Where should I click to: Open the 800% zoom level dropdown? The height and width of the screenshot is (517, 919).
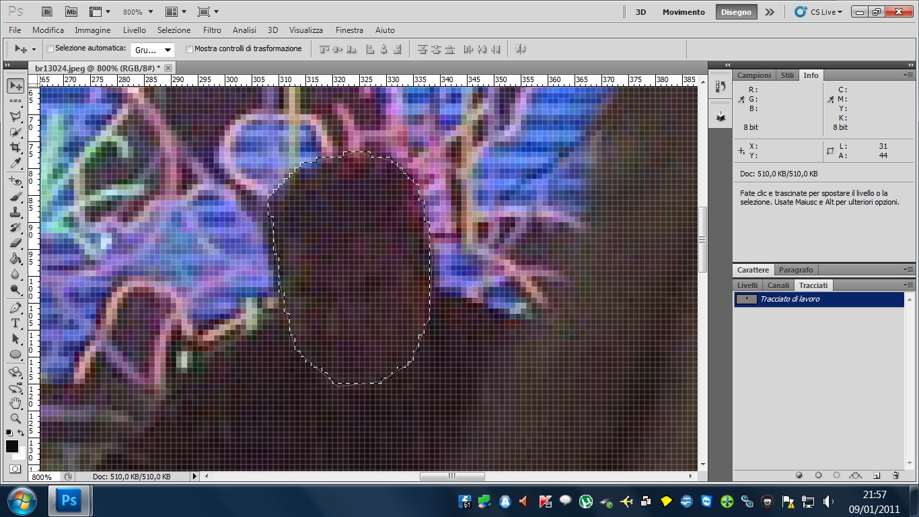137,12
